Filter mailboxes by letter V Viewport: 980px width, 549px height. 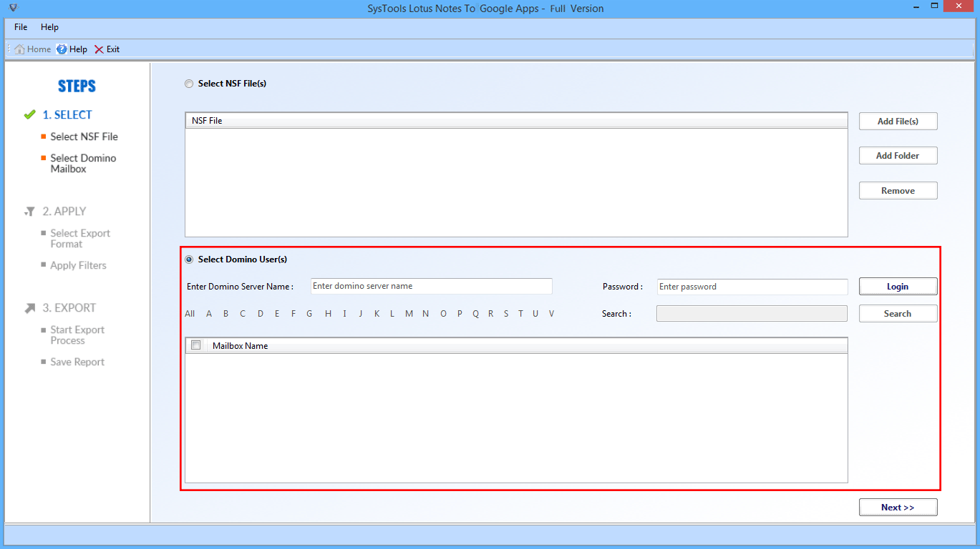[551, 314]
